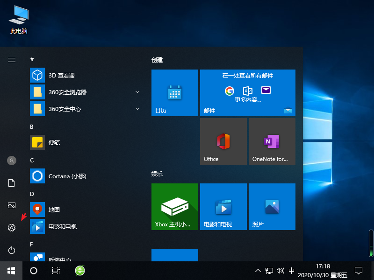Open the user account icon

(x=12, y=160)
